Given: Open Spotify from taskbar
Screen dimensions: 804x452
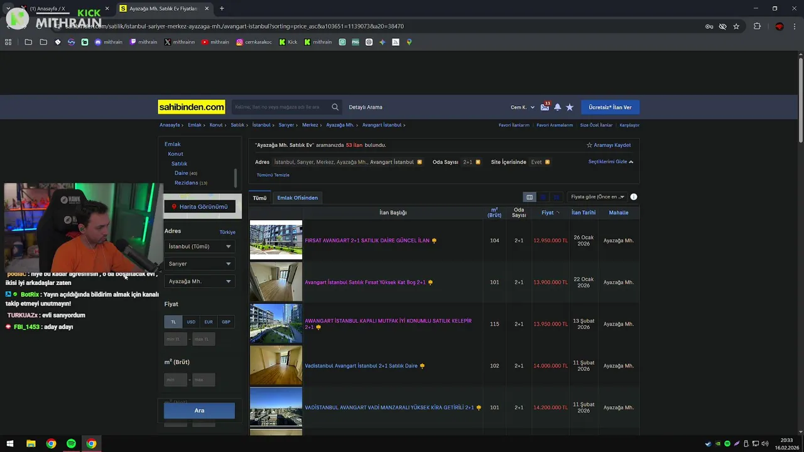Looking at the screenshot, I should pyautogui.click(x=71, y=444).
